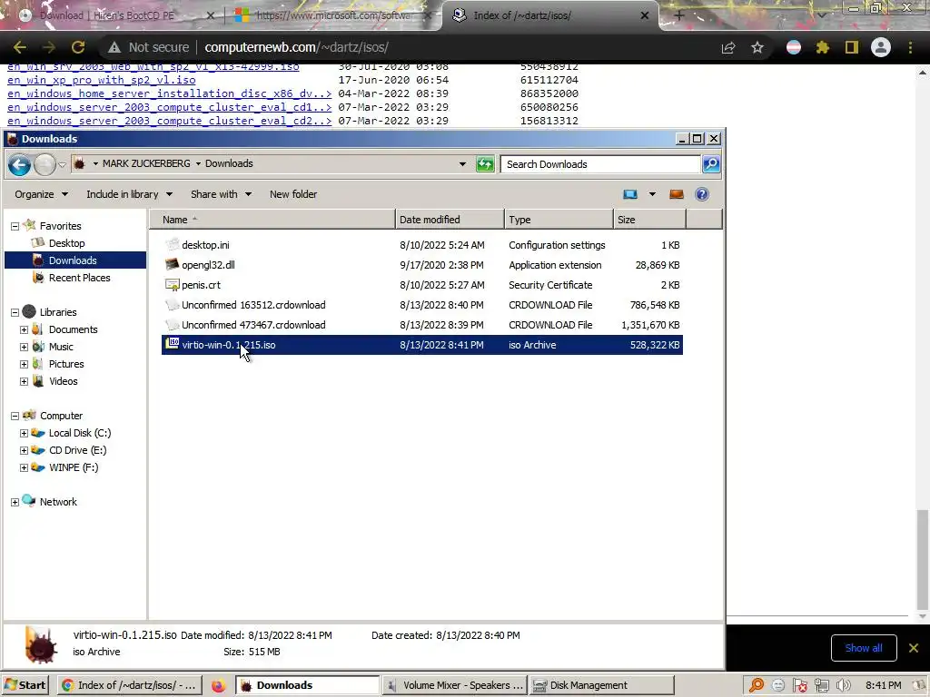Screen dimensions: 930x697
Task: Click the change view icon in toolbar
Action: pyautogui.click(x=630, y=194)
